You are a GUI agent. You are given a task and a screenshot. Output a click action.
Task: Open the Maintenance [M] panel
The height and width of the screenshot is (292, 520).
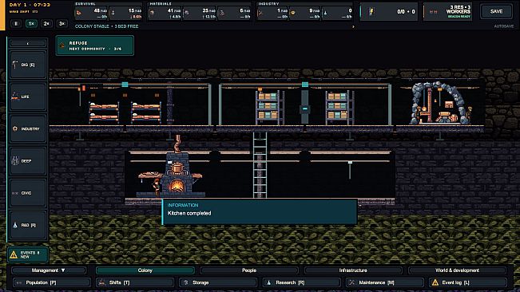tap(385, 282)
